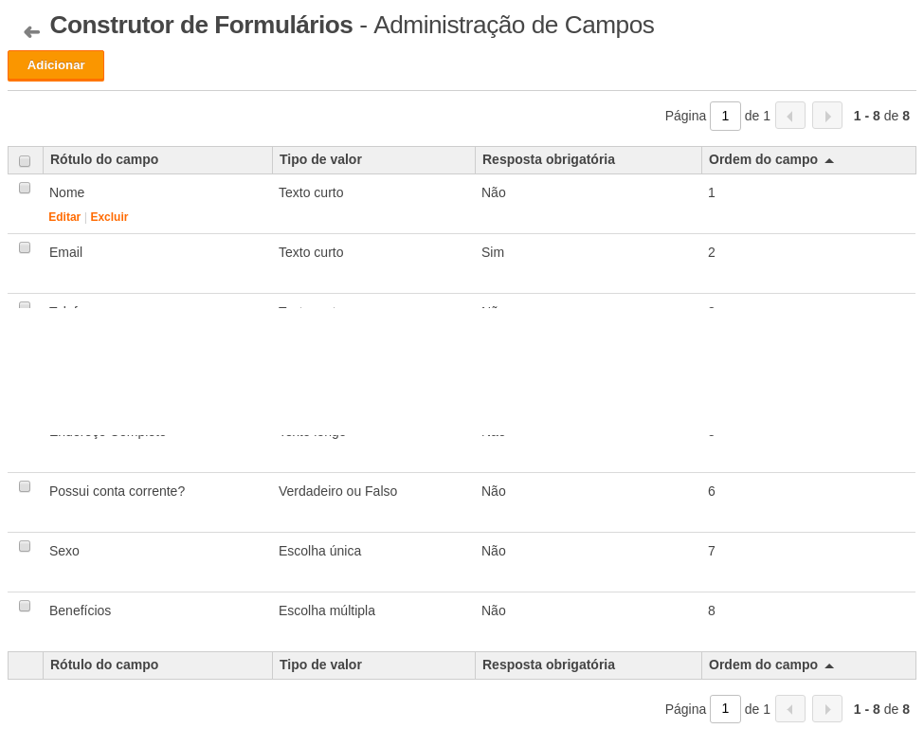Select the Possui conta corrente? row checkbox

click(25, 486)
